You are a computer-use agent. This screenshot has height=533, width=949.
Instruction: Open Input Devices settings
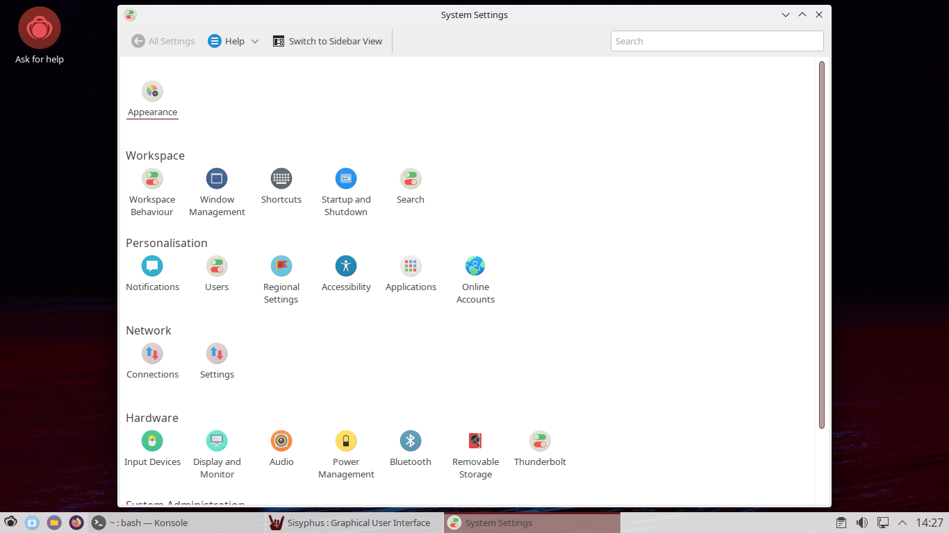tap(152, 449)
